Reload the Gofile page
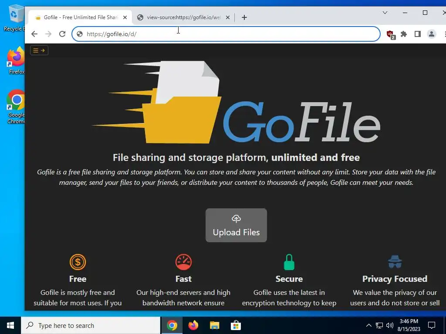This screenshot has width=446, height=334. [62, 34]
